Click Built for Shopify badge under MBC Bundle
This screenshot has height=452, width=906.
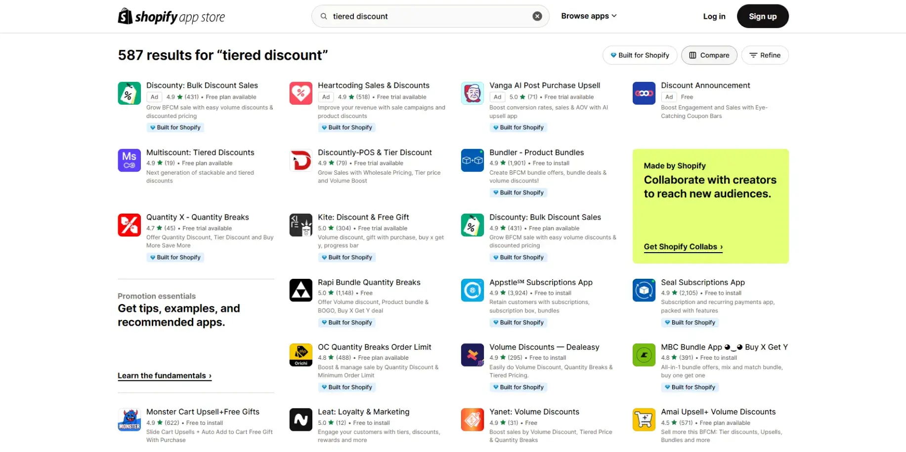(690, 387)
